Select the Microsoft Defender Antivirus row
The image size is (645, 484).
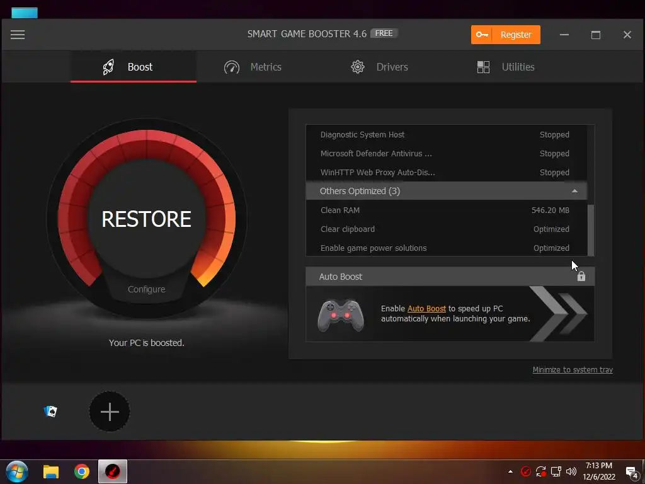pos(447,154)
